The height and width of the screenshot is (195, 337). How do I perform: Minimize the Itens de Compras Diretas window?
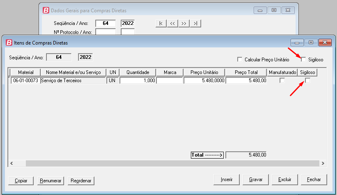coord(297,43)
